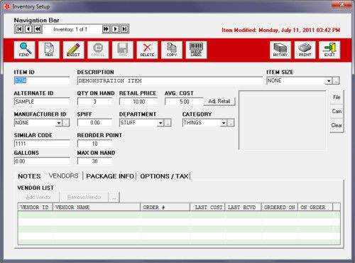Click the Edit pencil icon
The height and width of the screenshot is (263, 355).
pyautogui.click(x=73, y=50)
